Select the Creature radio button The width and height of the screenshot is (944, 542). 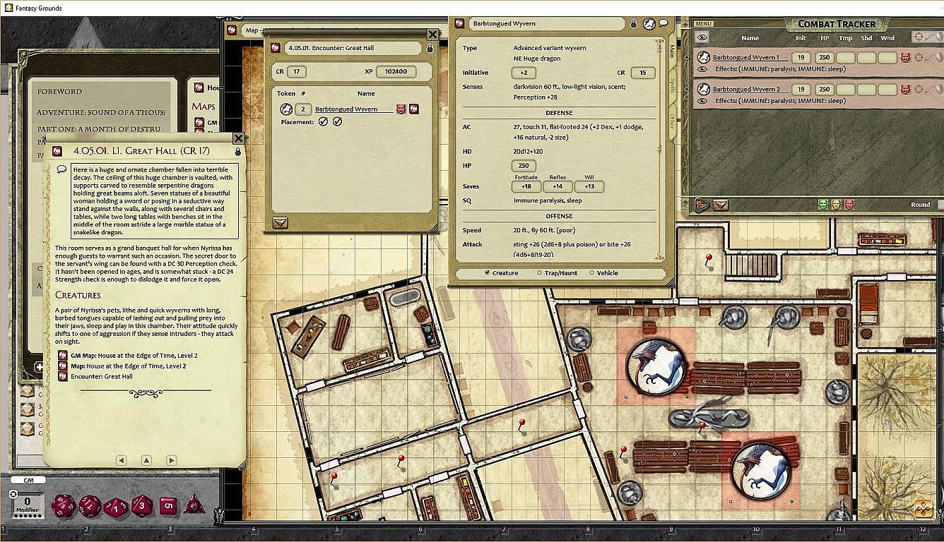[487, 272]
